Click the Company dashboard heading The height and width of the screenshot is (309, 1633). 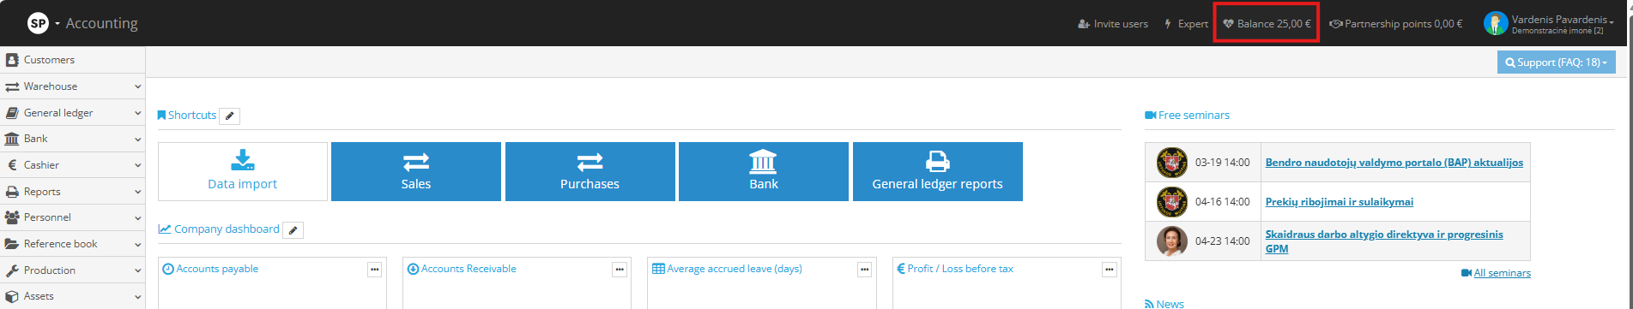tap(219, 229)
